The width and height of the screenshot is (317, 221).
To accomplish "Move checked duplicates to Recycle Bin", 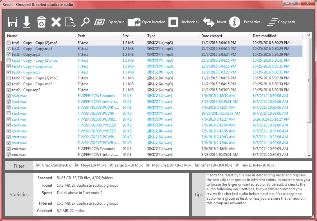I will (x=41, y=22).
